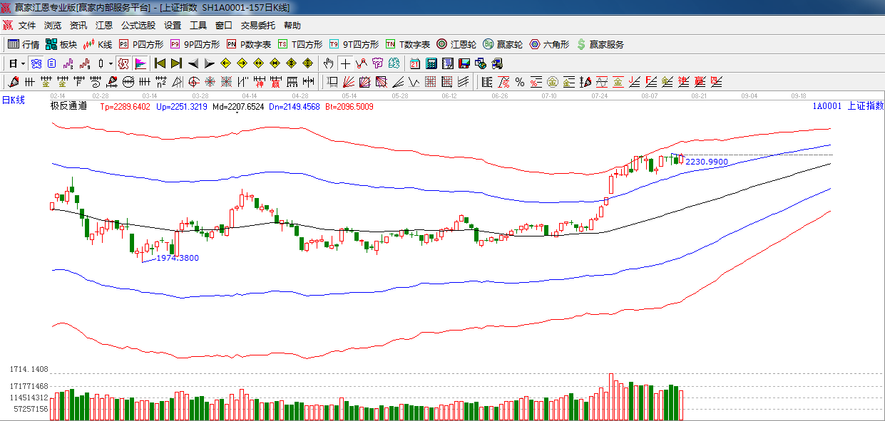Jump to last bar with skip-to-end arrow

point(176,63)
